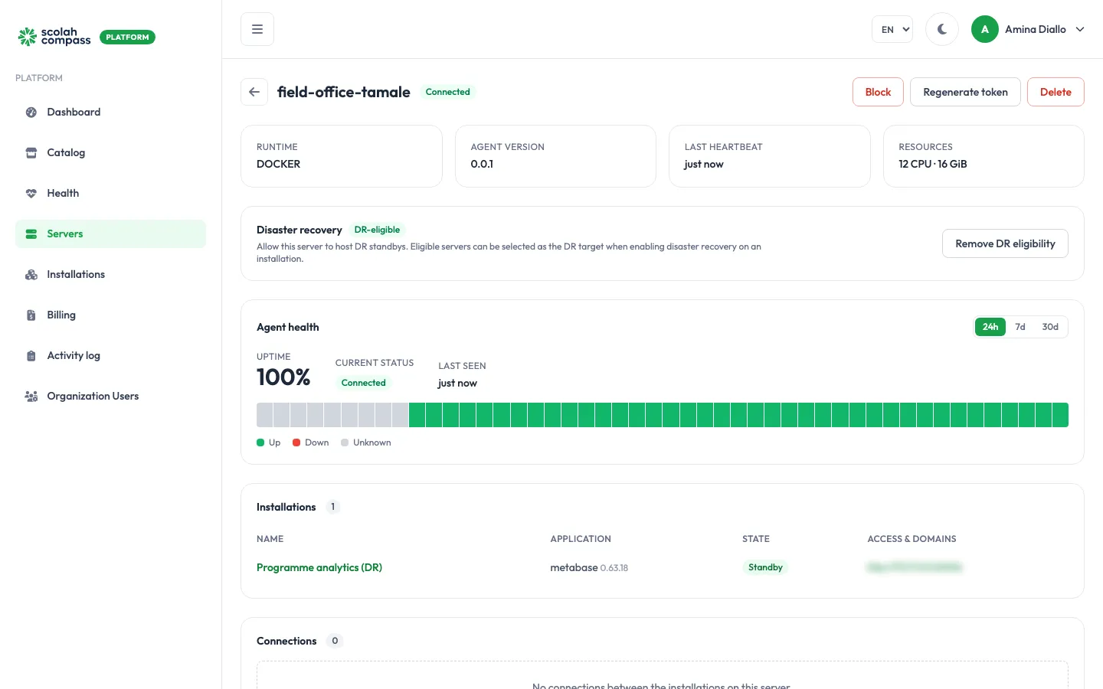
Task: Open the hamburger sidebar menu
Action: (x=257, y=29)
